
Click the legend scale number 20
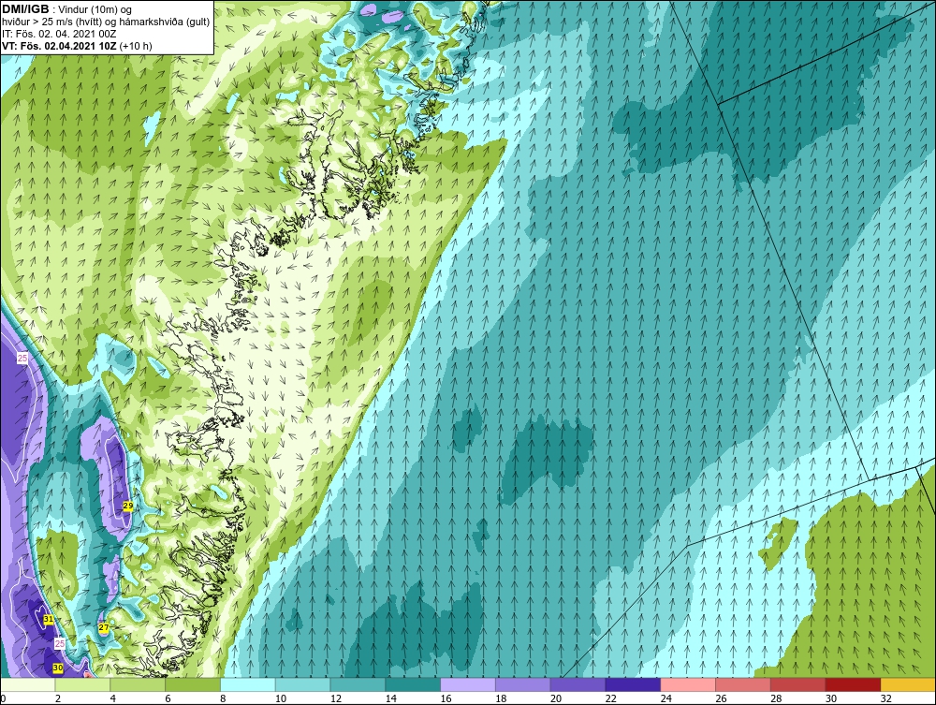556,698
